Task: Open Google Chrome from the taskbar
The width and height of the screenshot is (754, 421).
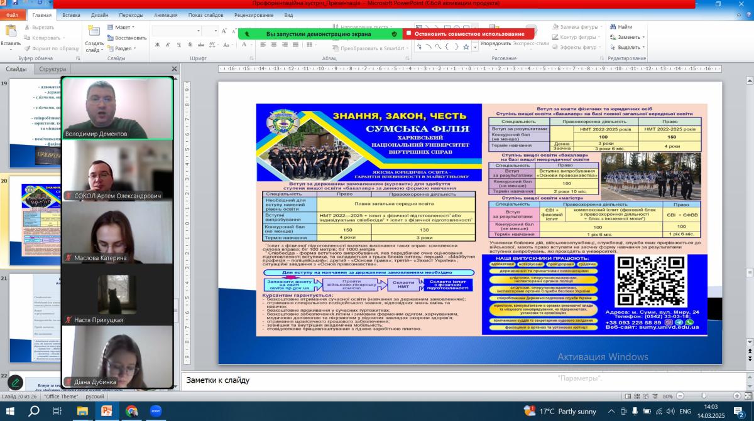Action: tap(131, 411)
